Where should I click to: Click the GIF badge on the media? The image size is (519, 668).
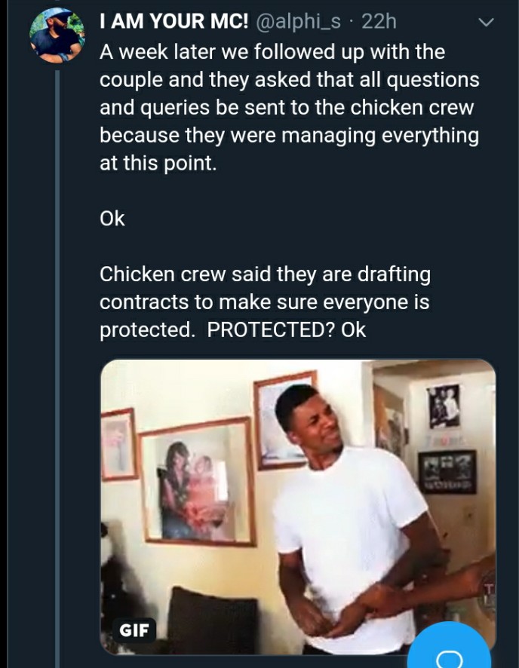(x=134, y=630)
